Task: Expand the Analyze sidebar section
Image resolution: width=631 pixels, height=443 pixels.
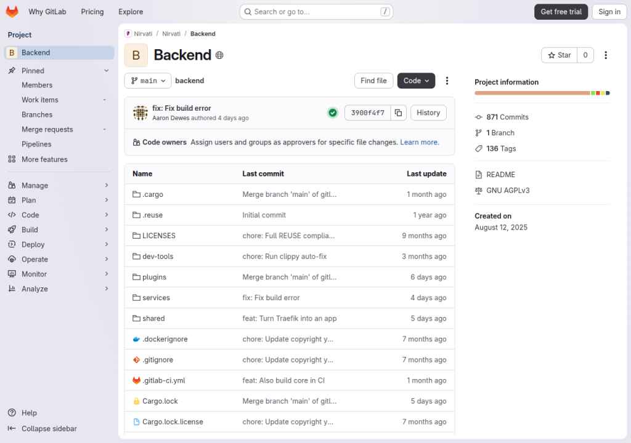Action: click(59, 289)
